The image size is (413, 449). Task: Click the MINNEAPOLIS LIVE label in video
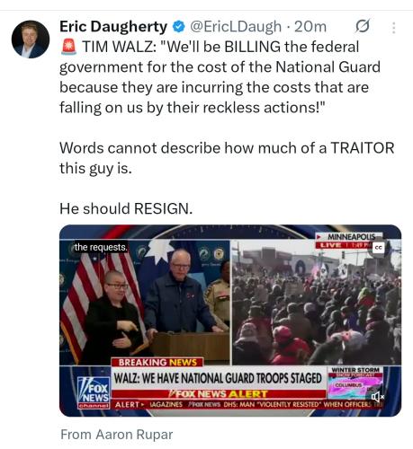348,241
